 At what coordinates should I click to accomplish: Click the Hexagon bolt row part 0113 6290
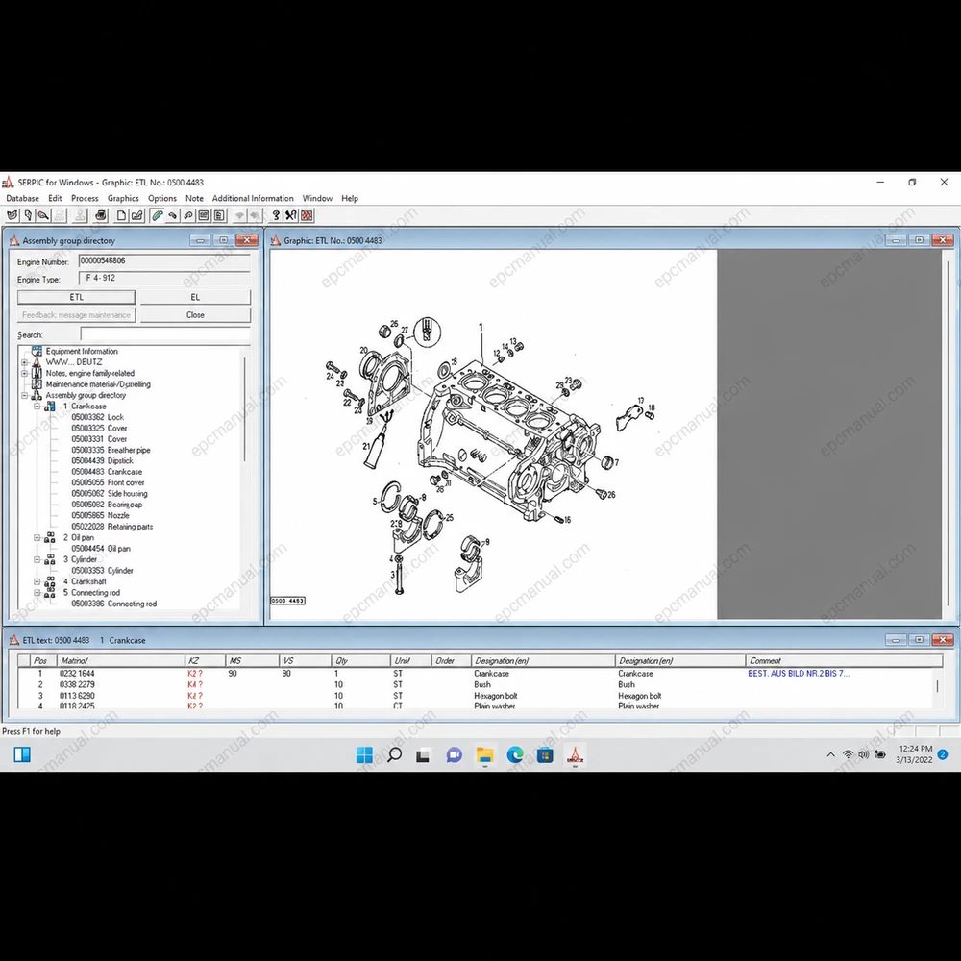[77, 696]
